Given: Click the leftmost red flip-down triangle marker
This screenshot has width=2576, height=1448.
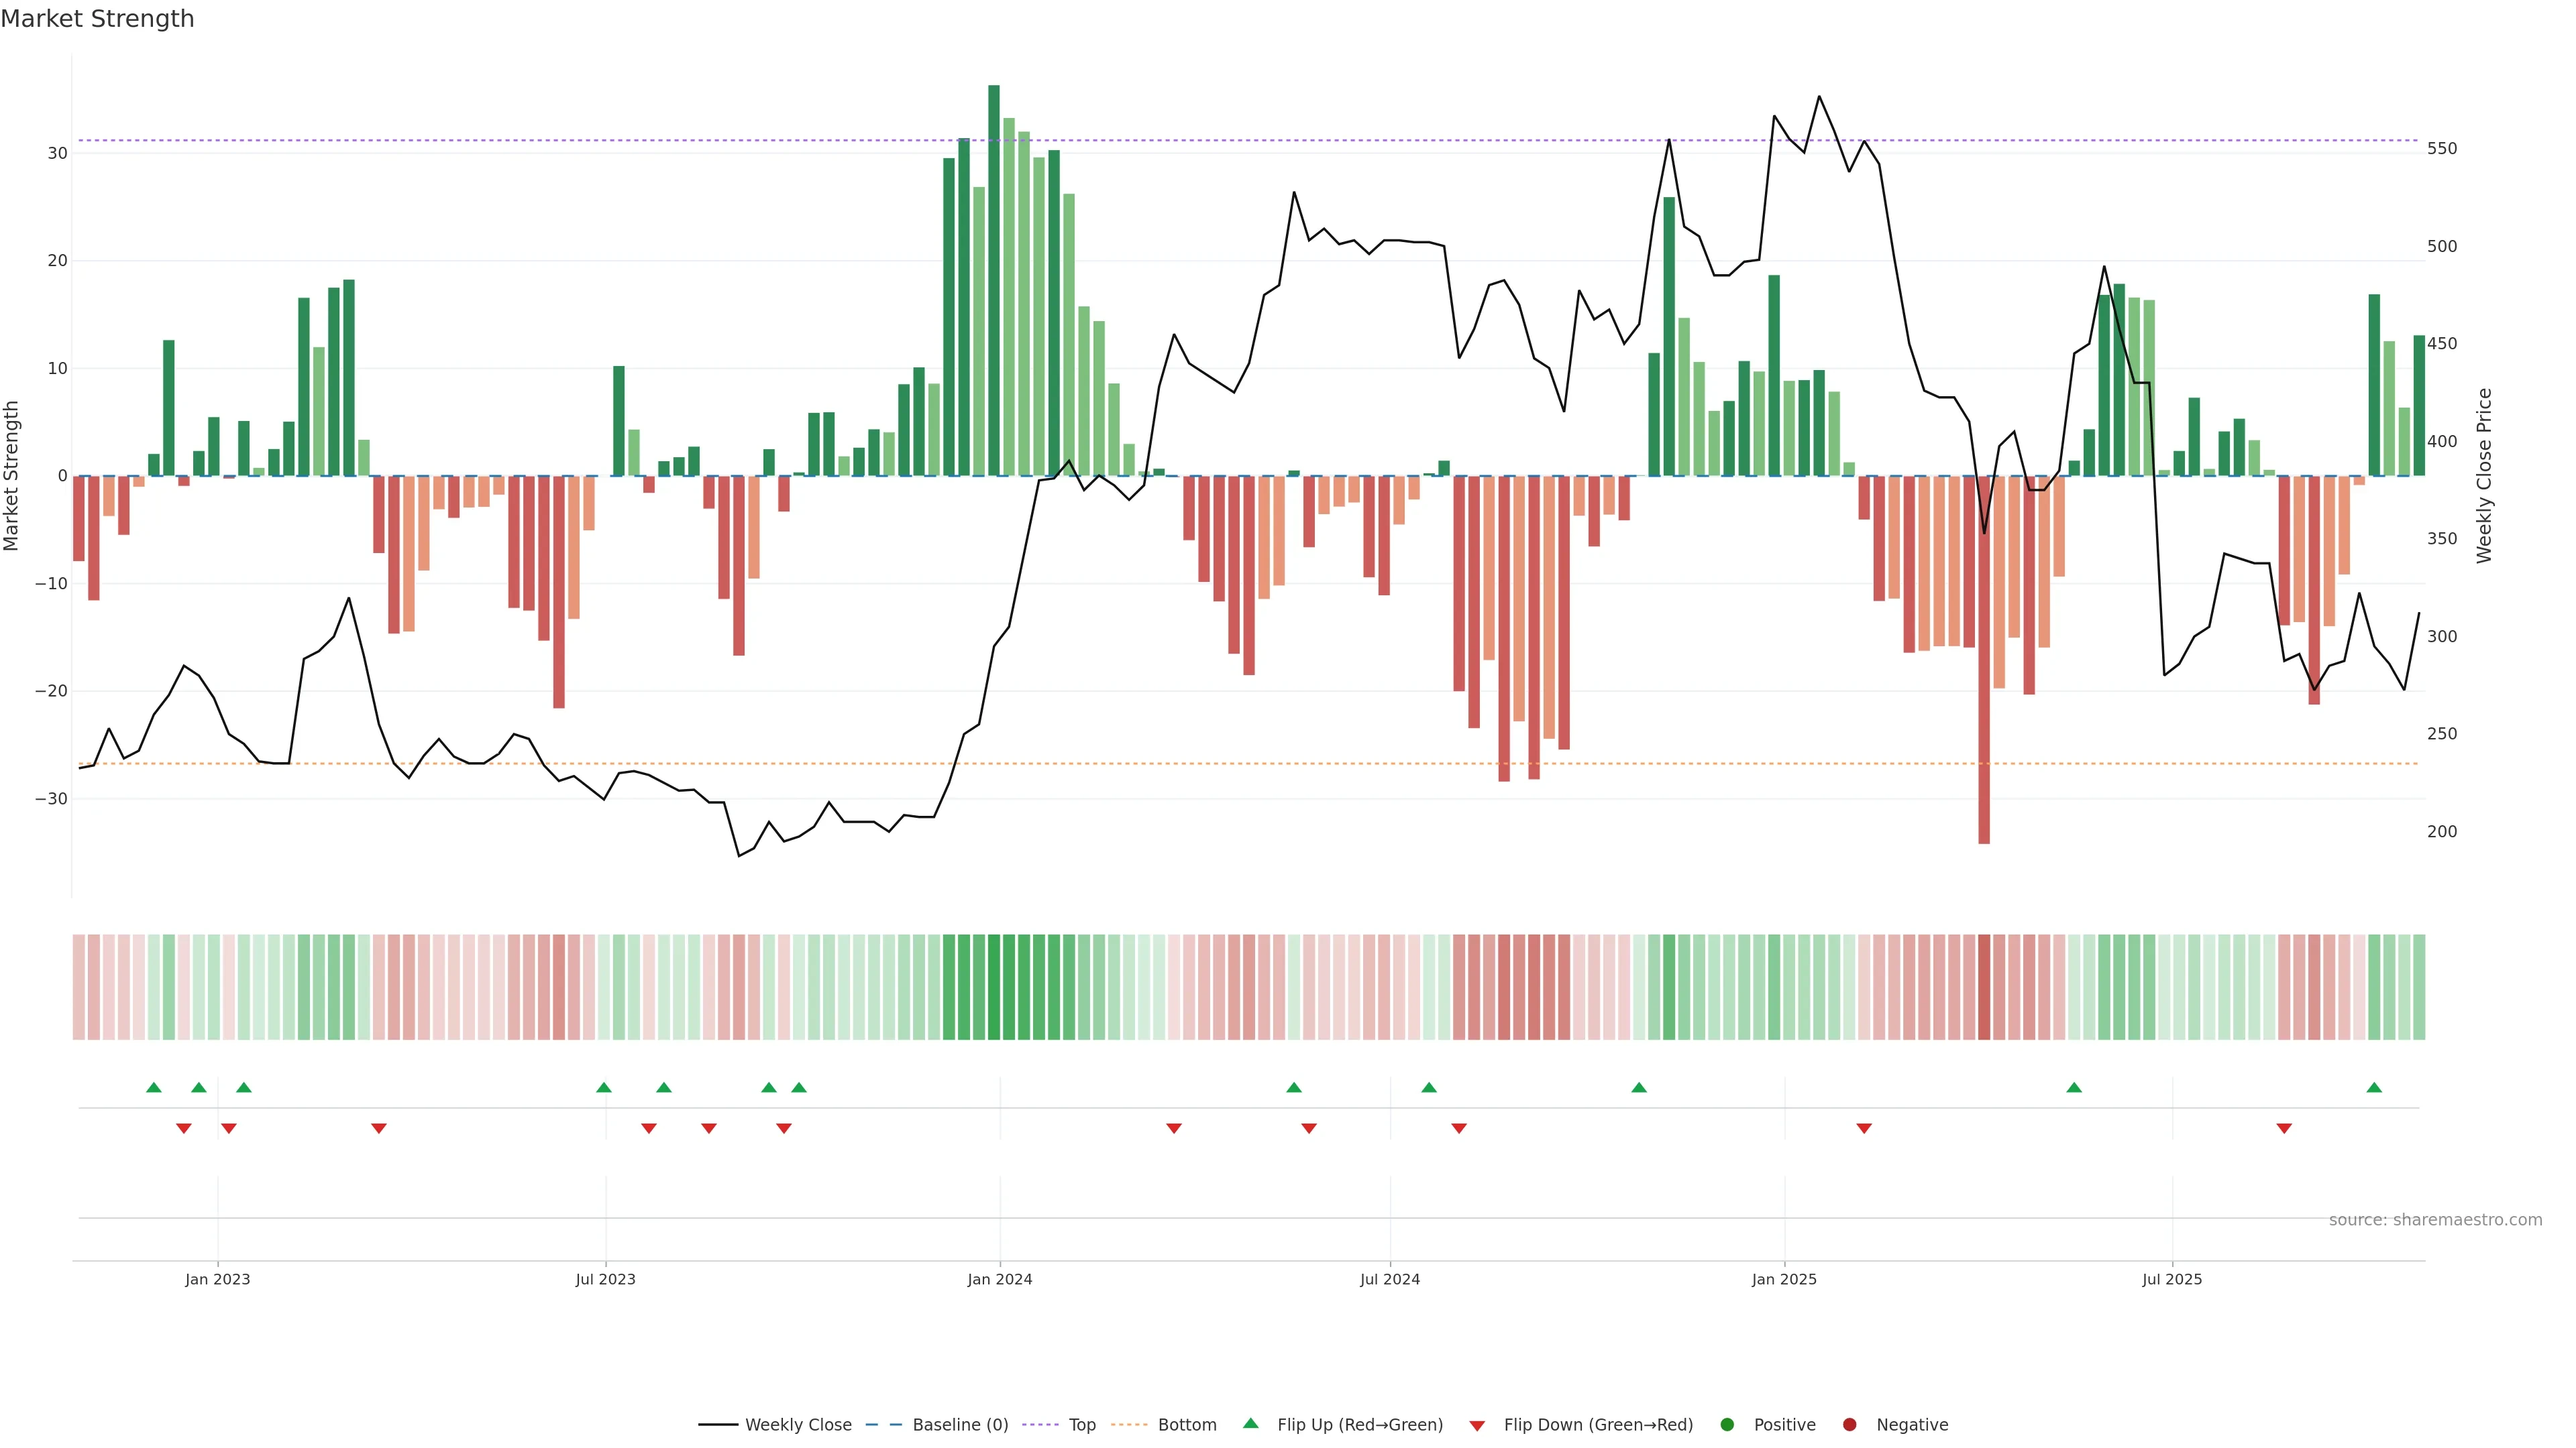Looking at the screenshot, I should coord(183,1128).
